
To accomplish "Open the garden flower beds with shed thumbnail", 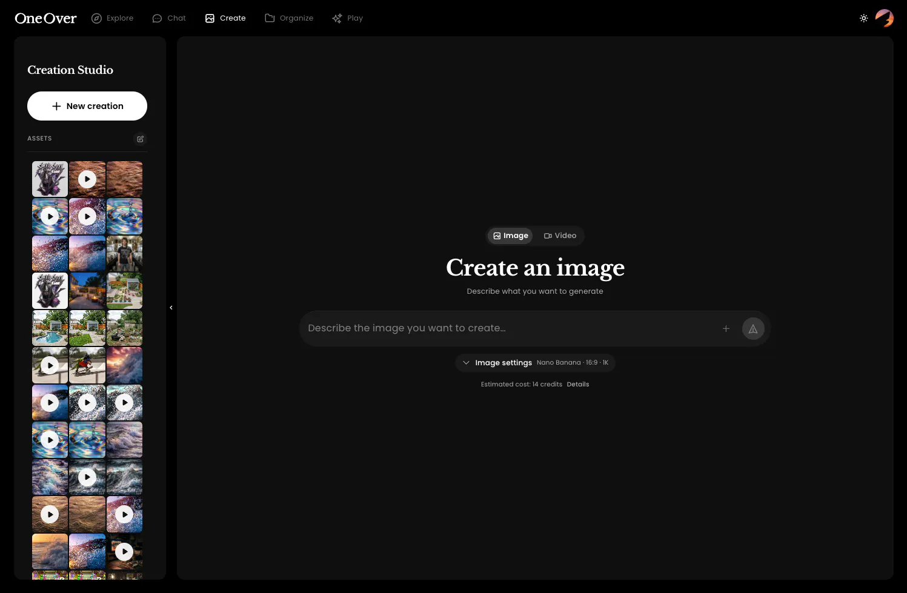I will pos(125,291).
